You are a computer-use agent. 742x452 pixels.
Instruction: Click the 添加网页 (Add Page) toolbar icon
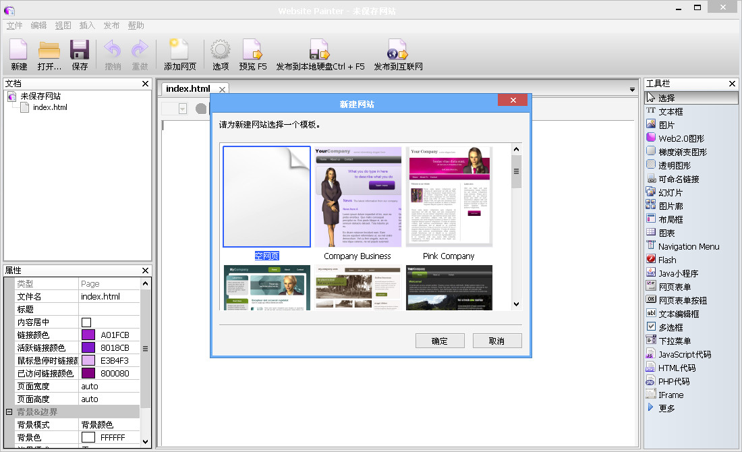coord(179,51)
